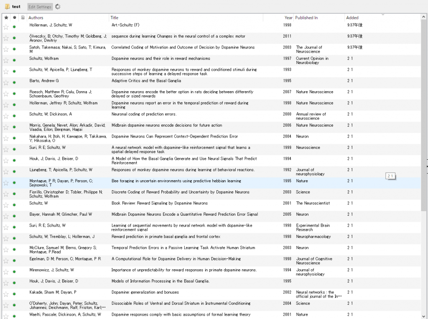Image resolution: width=428 pixels, height=319 pixels.
Task: Click the scrollbar up arrow
Action: coord(423,17)
